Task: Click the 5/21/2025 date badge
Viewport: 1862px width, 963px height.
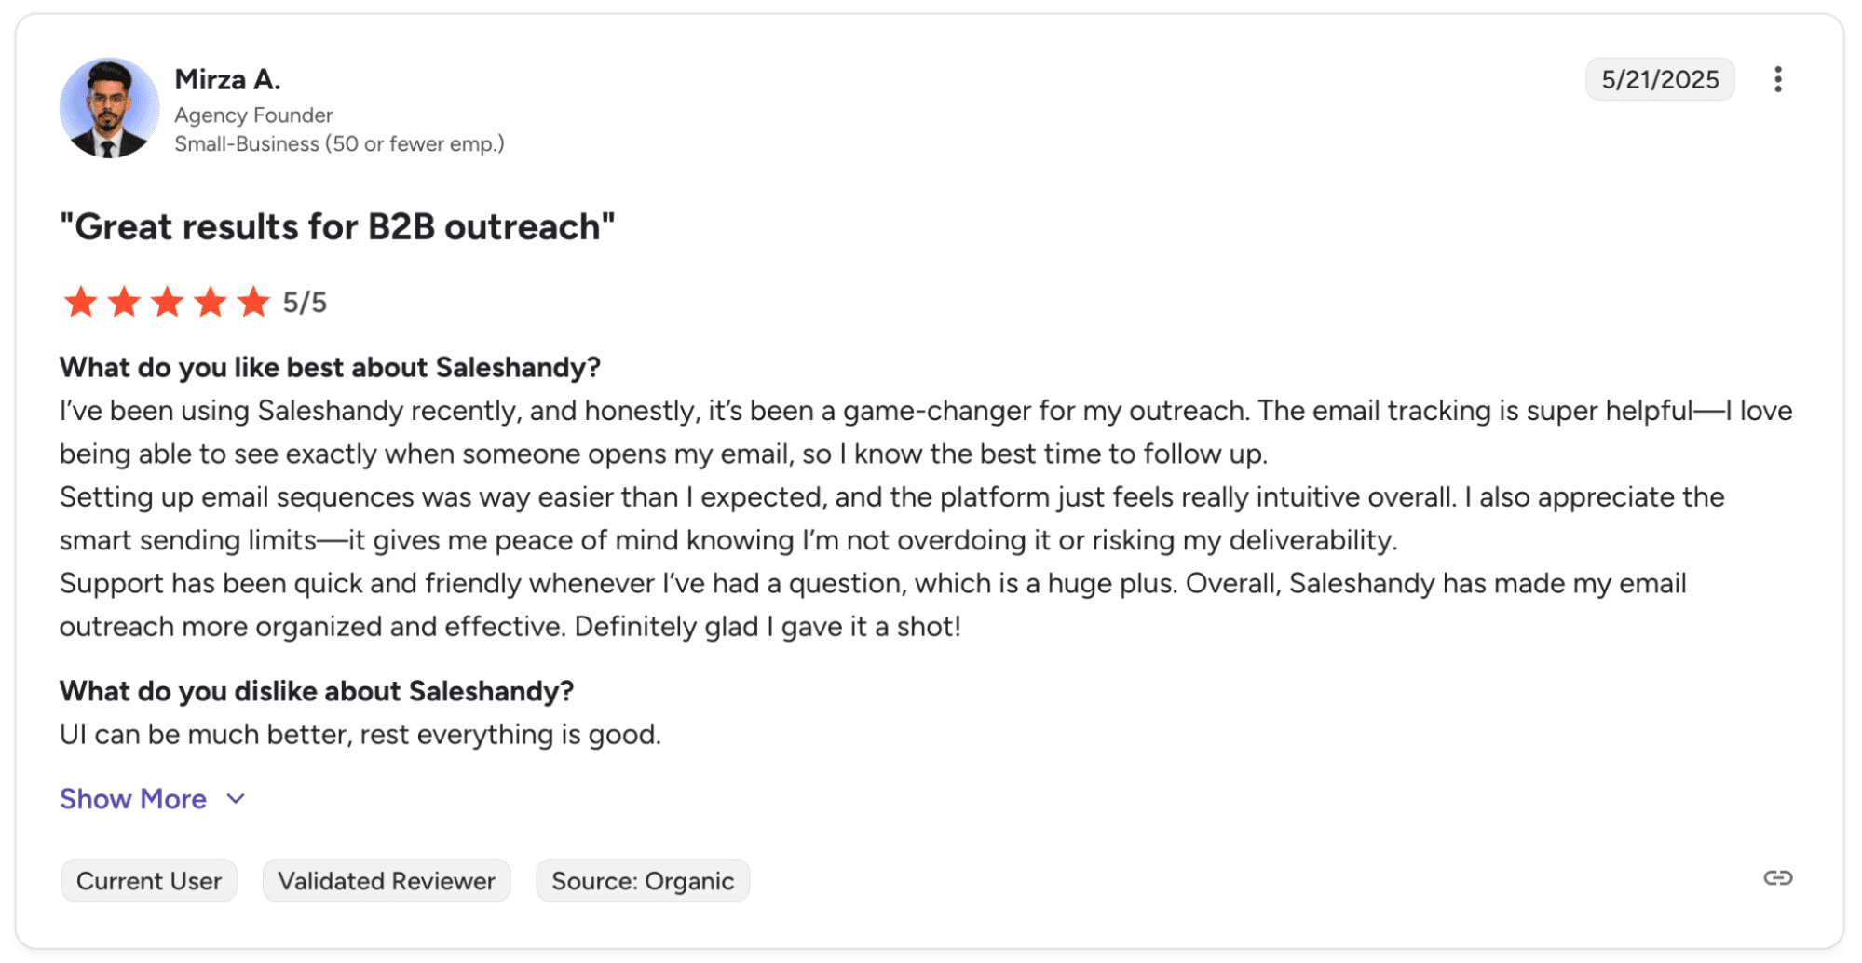Action: coord(1659,80)
